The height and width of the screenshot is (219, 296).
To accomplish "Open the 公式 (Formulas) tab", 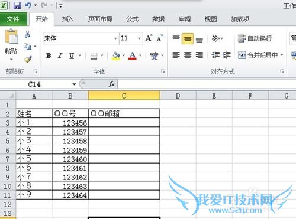I will click(132, 19).
